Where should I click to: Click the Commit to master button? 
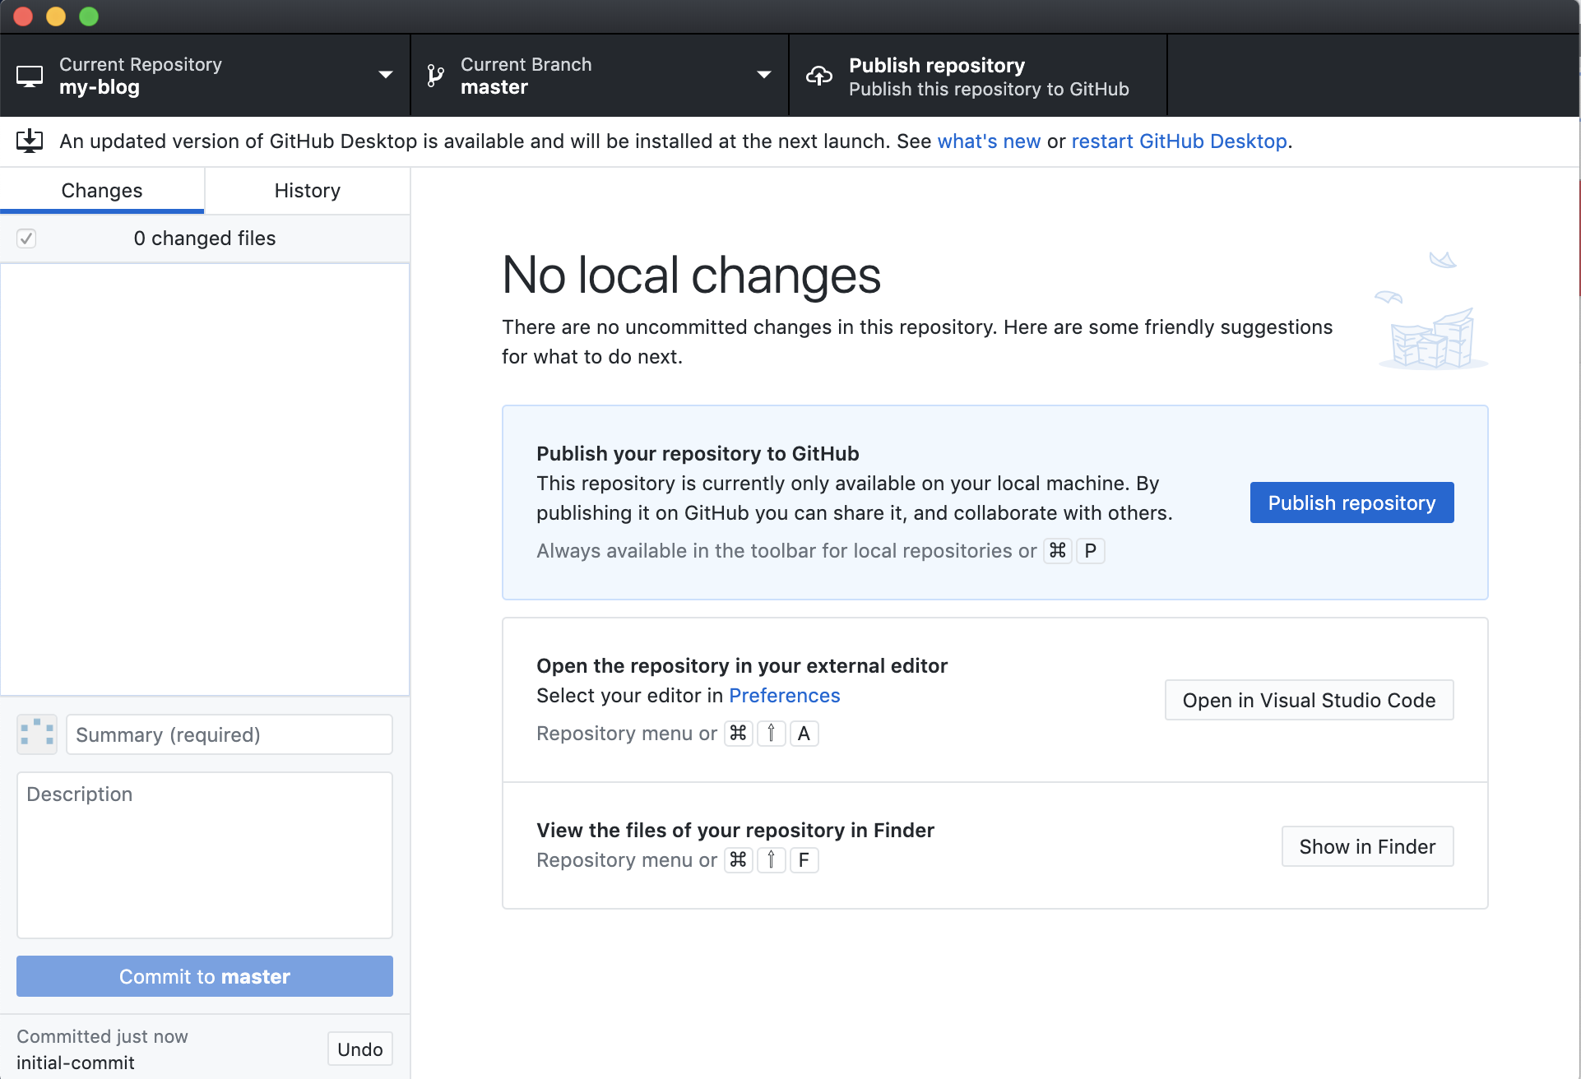tap(205, 976)
